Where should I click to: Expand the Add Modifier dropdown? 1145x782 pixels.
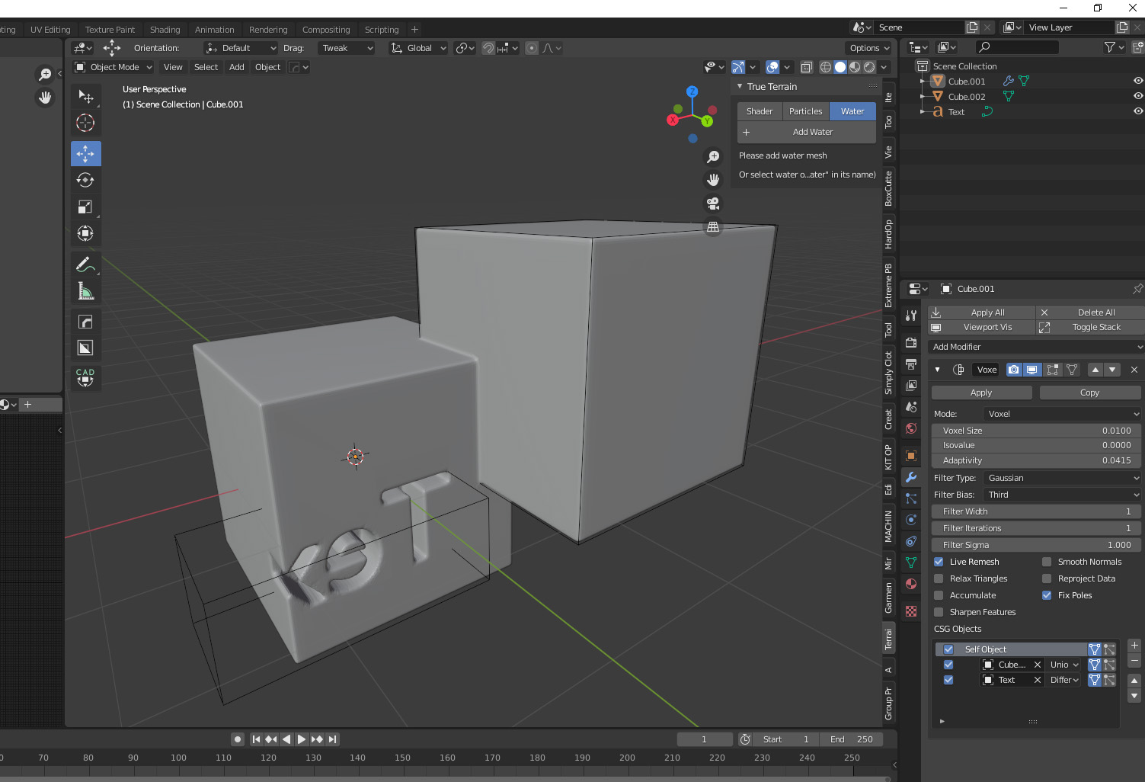tap(1037, 347)
